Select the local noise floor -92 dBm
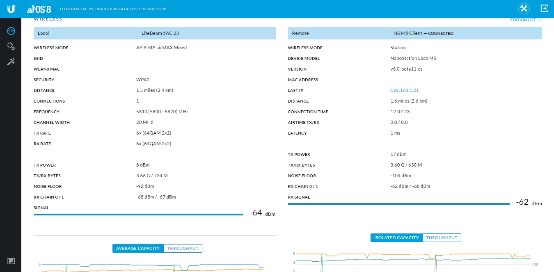This screenshot has width=554, height=272. (145, 186)
